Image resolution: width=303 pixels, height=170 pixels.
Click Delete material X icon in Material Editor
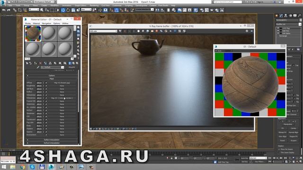pyautogui.click(x=40, y=63)
